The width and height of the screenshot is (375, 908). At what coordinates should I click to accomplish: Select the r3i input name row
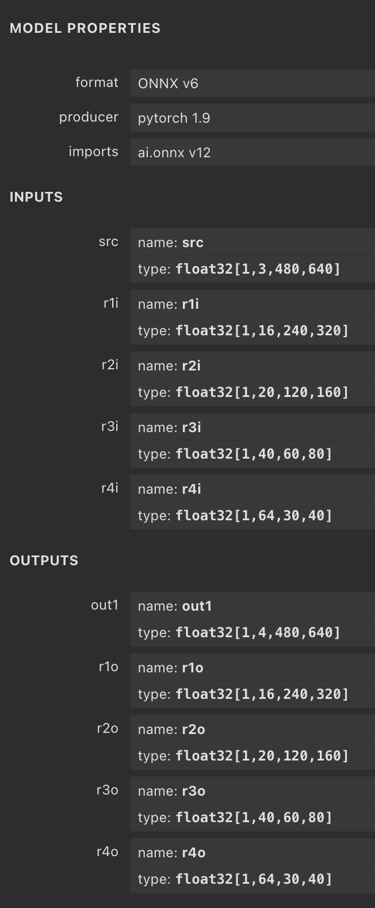tap(252, 427)
